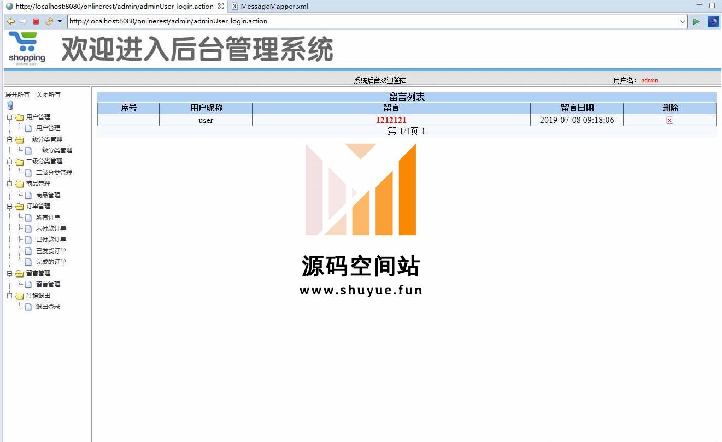Collapse the 注销退出 folder node
This screenshot has height=442, width=722.
pyautogui.click(x=9, y=296)
